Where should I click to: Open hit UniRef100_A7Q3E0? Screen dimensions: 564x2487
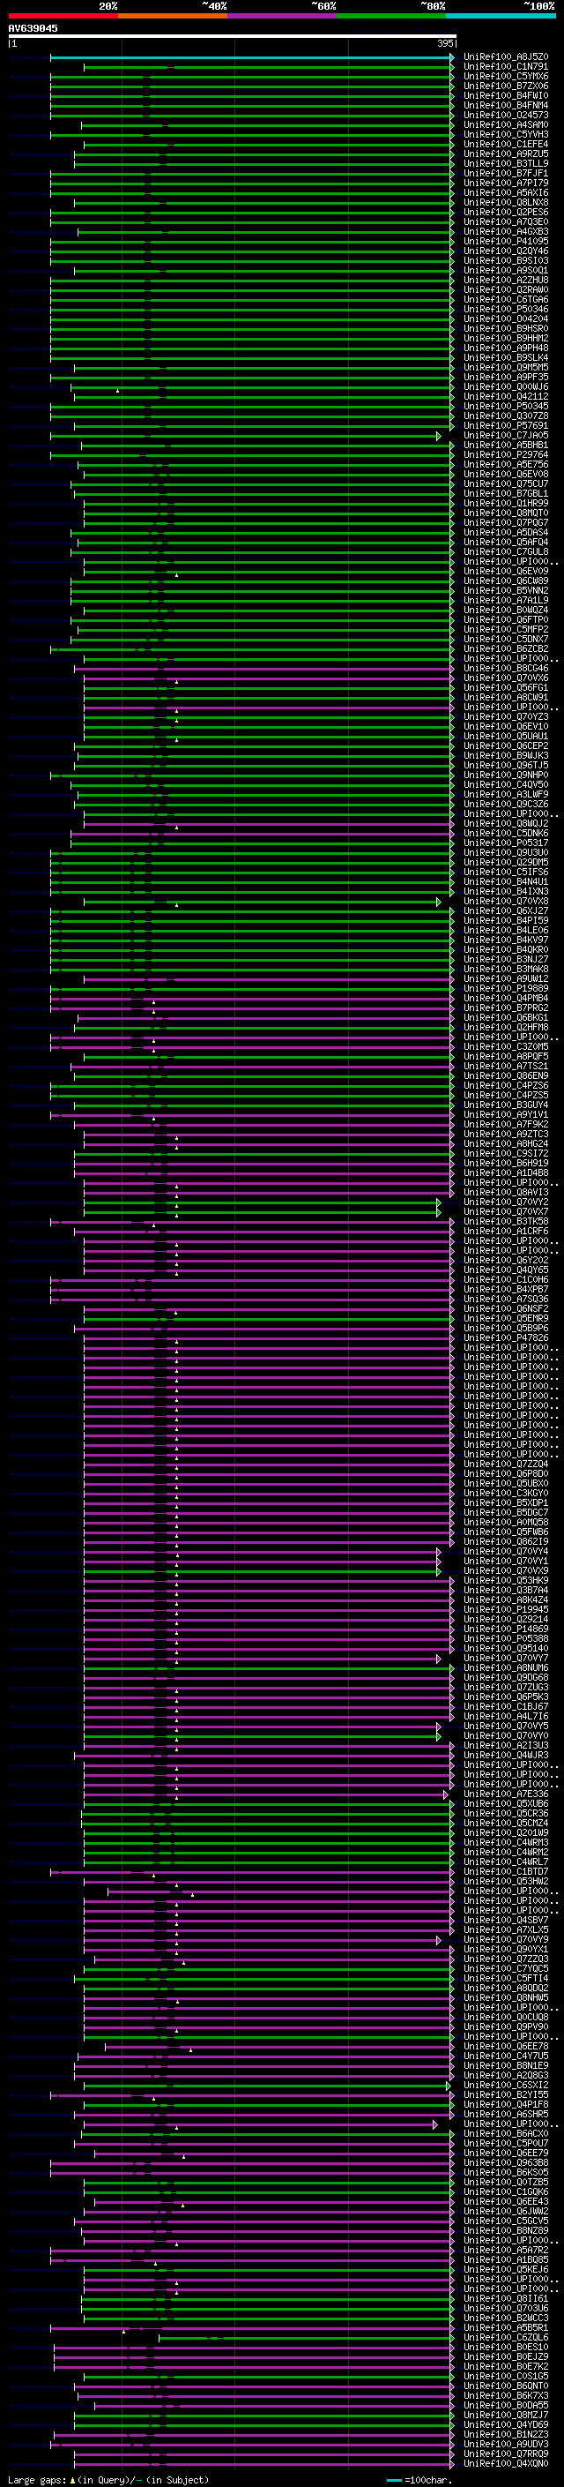click(x=506, y=222)
